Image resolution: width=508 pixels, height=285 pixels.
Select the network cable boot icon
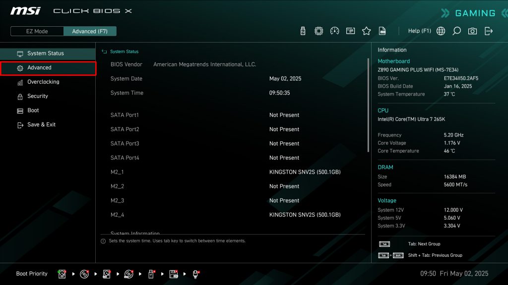pyautogui.click(x=195, y=274)
